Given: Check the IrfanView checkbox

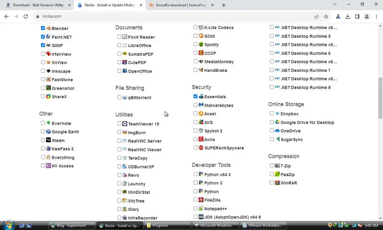Looking at the screenshot, I should tap(43, 54).
